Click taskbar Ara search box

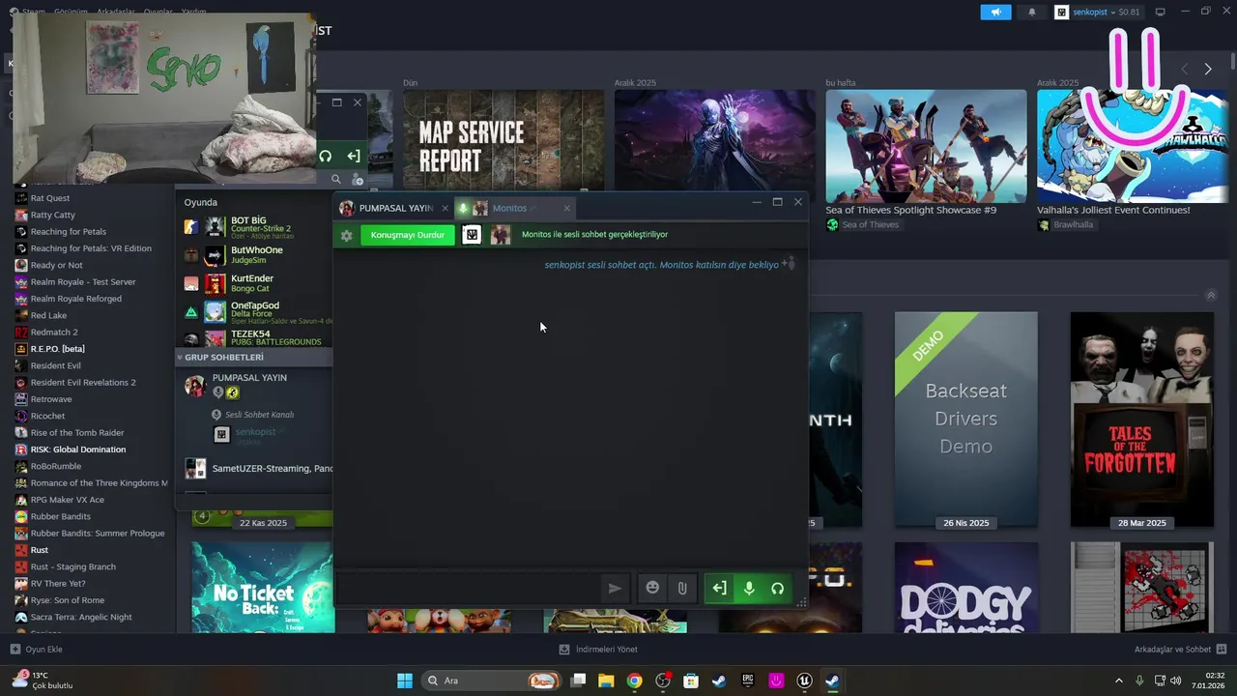click(492, 681)
